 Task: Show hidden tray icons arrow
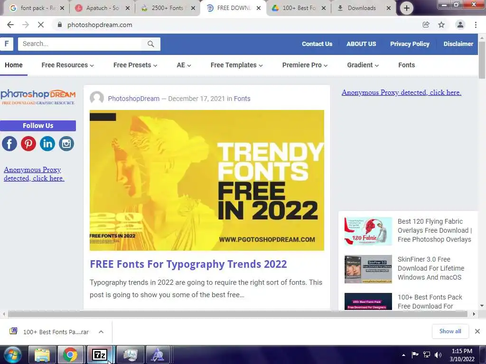403,355
